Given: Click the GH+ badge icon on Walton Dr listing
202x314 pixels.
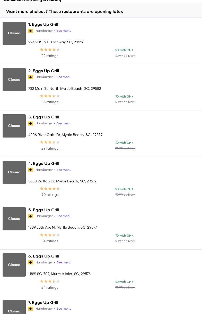Looking at the screenshot, I should [31, 170].
